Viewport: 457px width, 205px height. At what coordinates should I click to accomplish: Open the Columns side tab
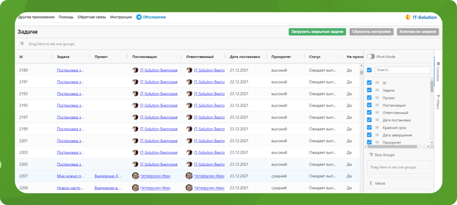(x=438, y=72)
